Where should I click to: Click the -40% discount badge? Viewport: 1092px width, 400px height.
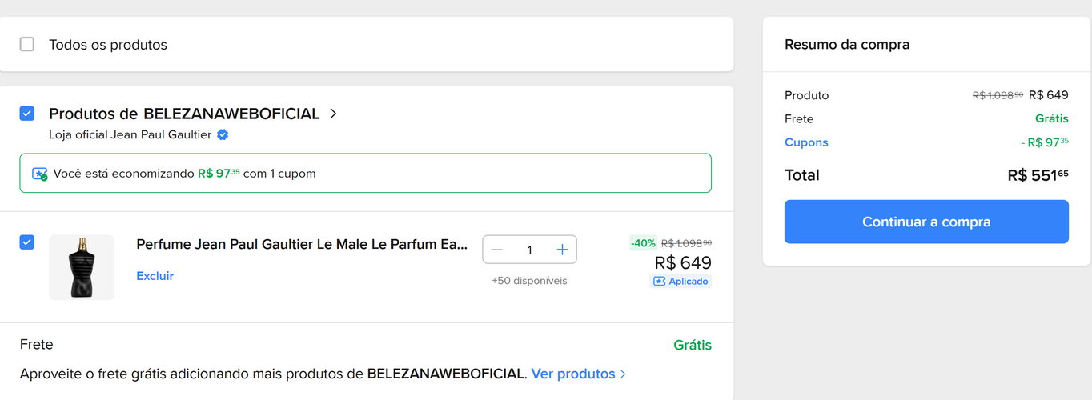[x=643, y=243]
